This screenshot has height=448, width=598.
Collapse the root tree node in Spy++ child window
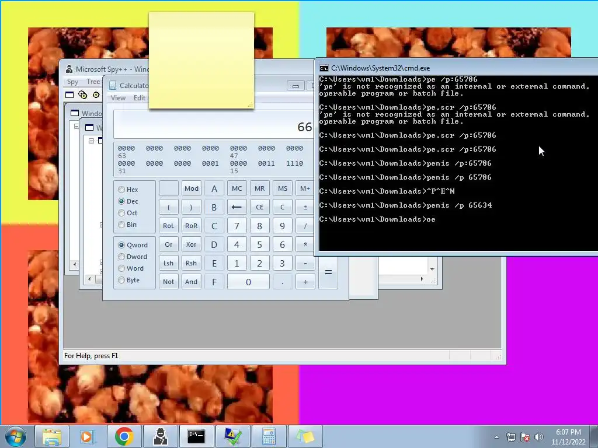pyautogui.click(x=91, y=141)
